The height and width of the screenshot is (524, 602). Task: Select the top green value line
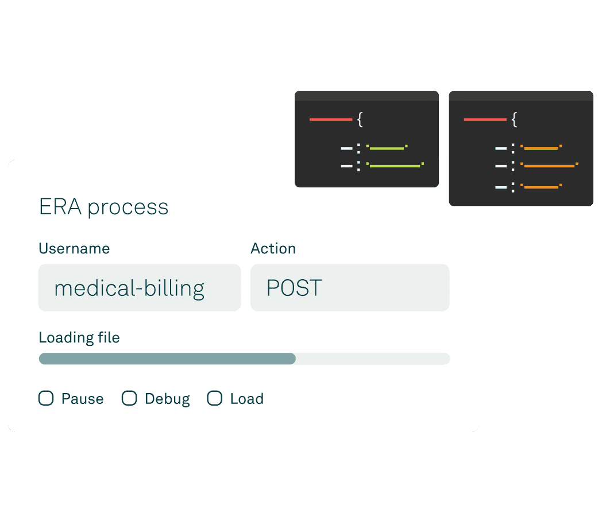click(x=387, y=148)
